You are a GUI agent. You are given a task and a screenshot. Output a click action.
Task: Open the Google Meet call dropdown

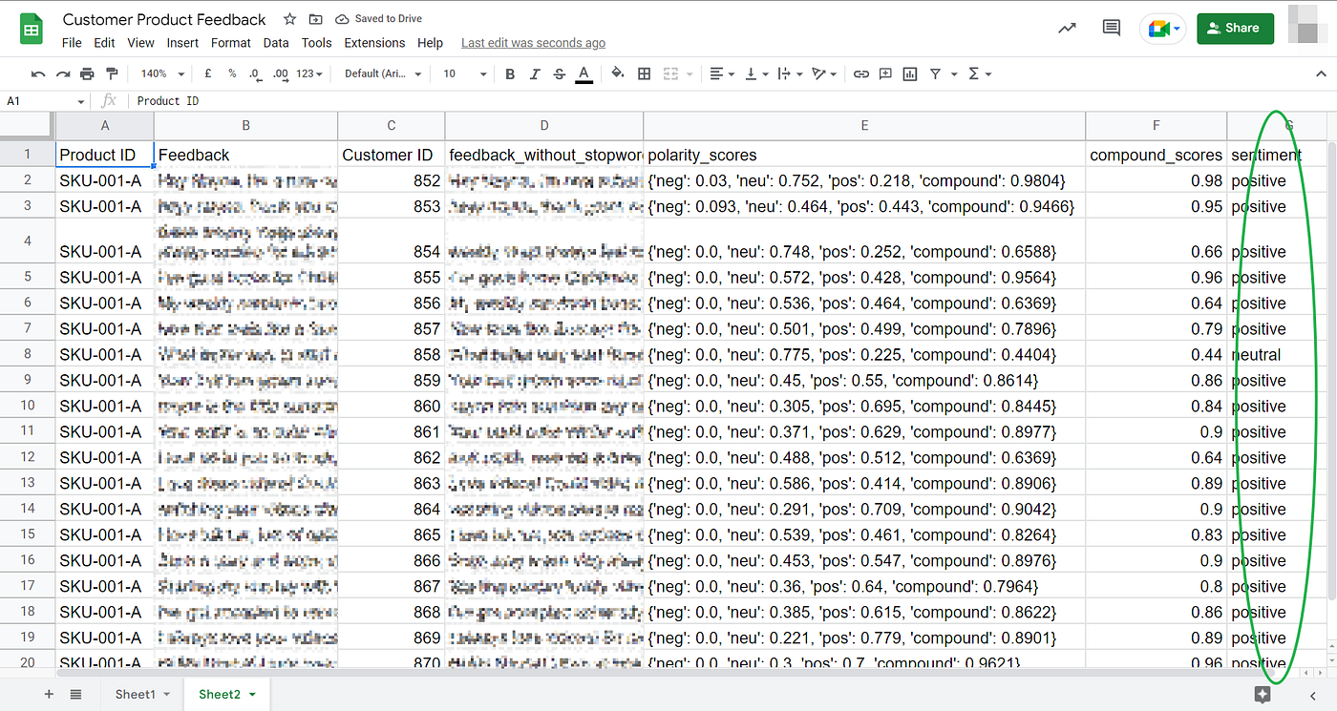[x=1177, y=29]
